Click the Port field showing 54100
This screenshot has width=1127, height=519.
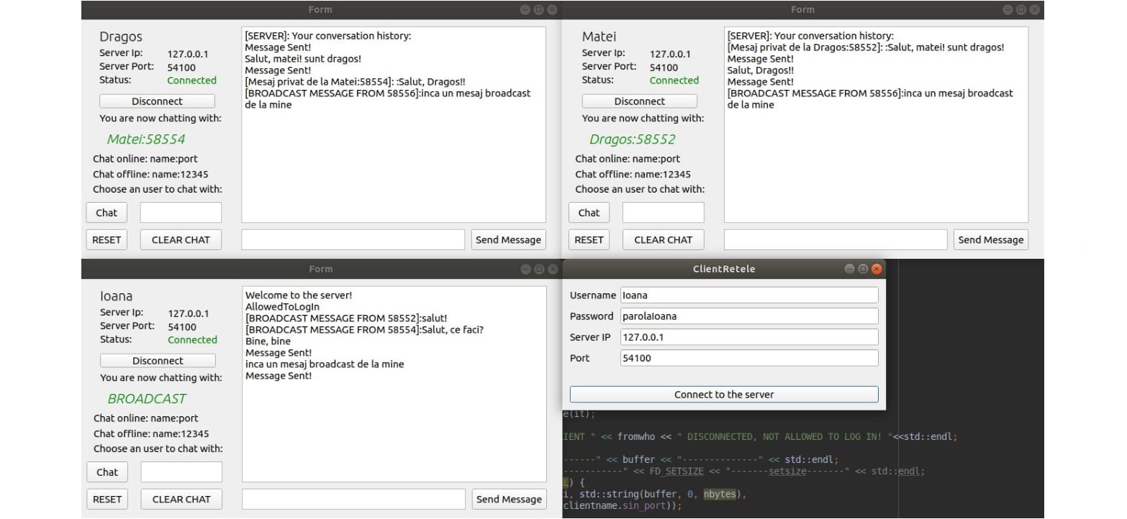coord(748,357)
